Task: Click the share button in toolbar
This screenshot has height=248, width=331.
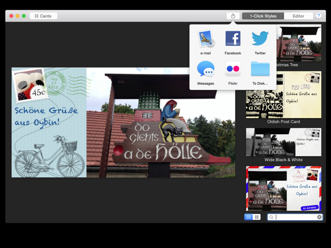Action: pyautogui.click(x=233, y=16)
